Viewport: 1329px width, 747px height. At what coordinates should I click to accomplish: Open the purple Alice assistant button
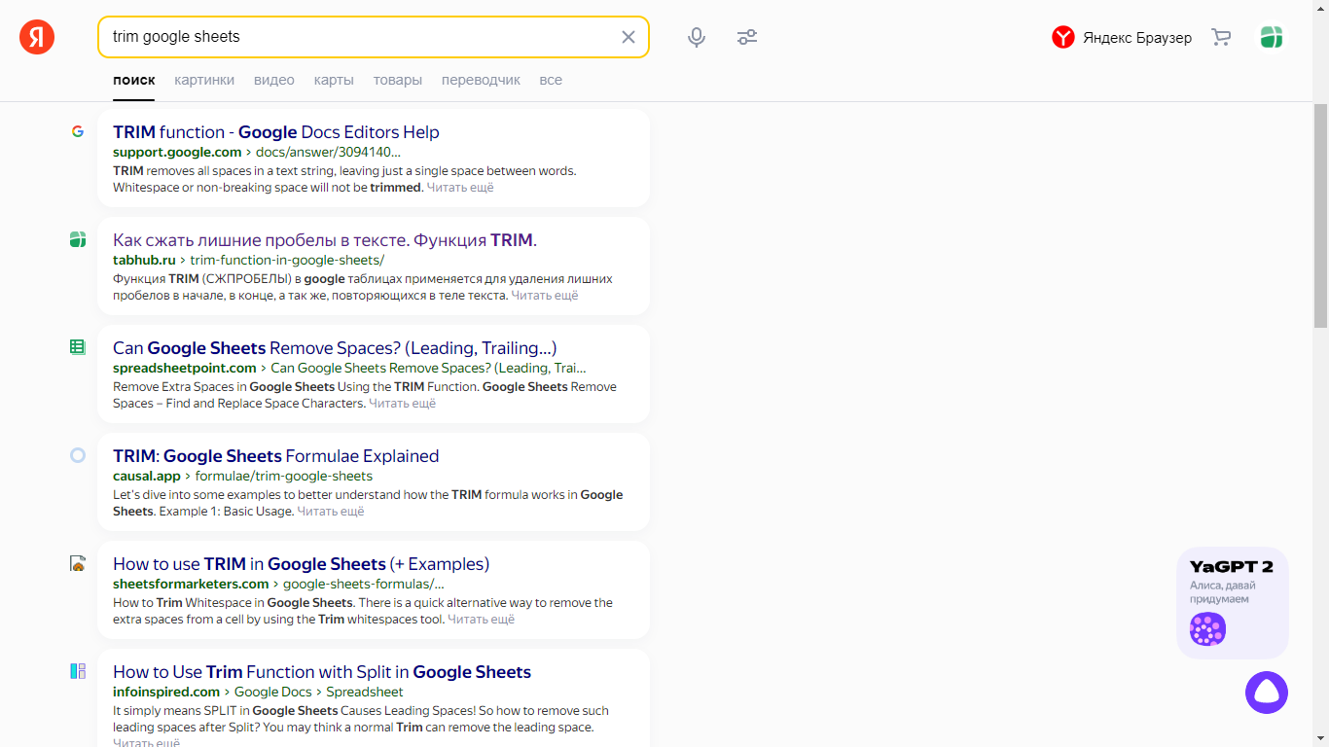[x=1267, y=693]
